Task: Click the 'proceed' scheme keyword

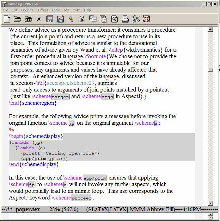Action: pyautogui.click(x=82, y=198)
